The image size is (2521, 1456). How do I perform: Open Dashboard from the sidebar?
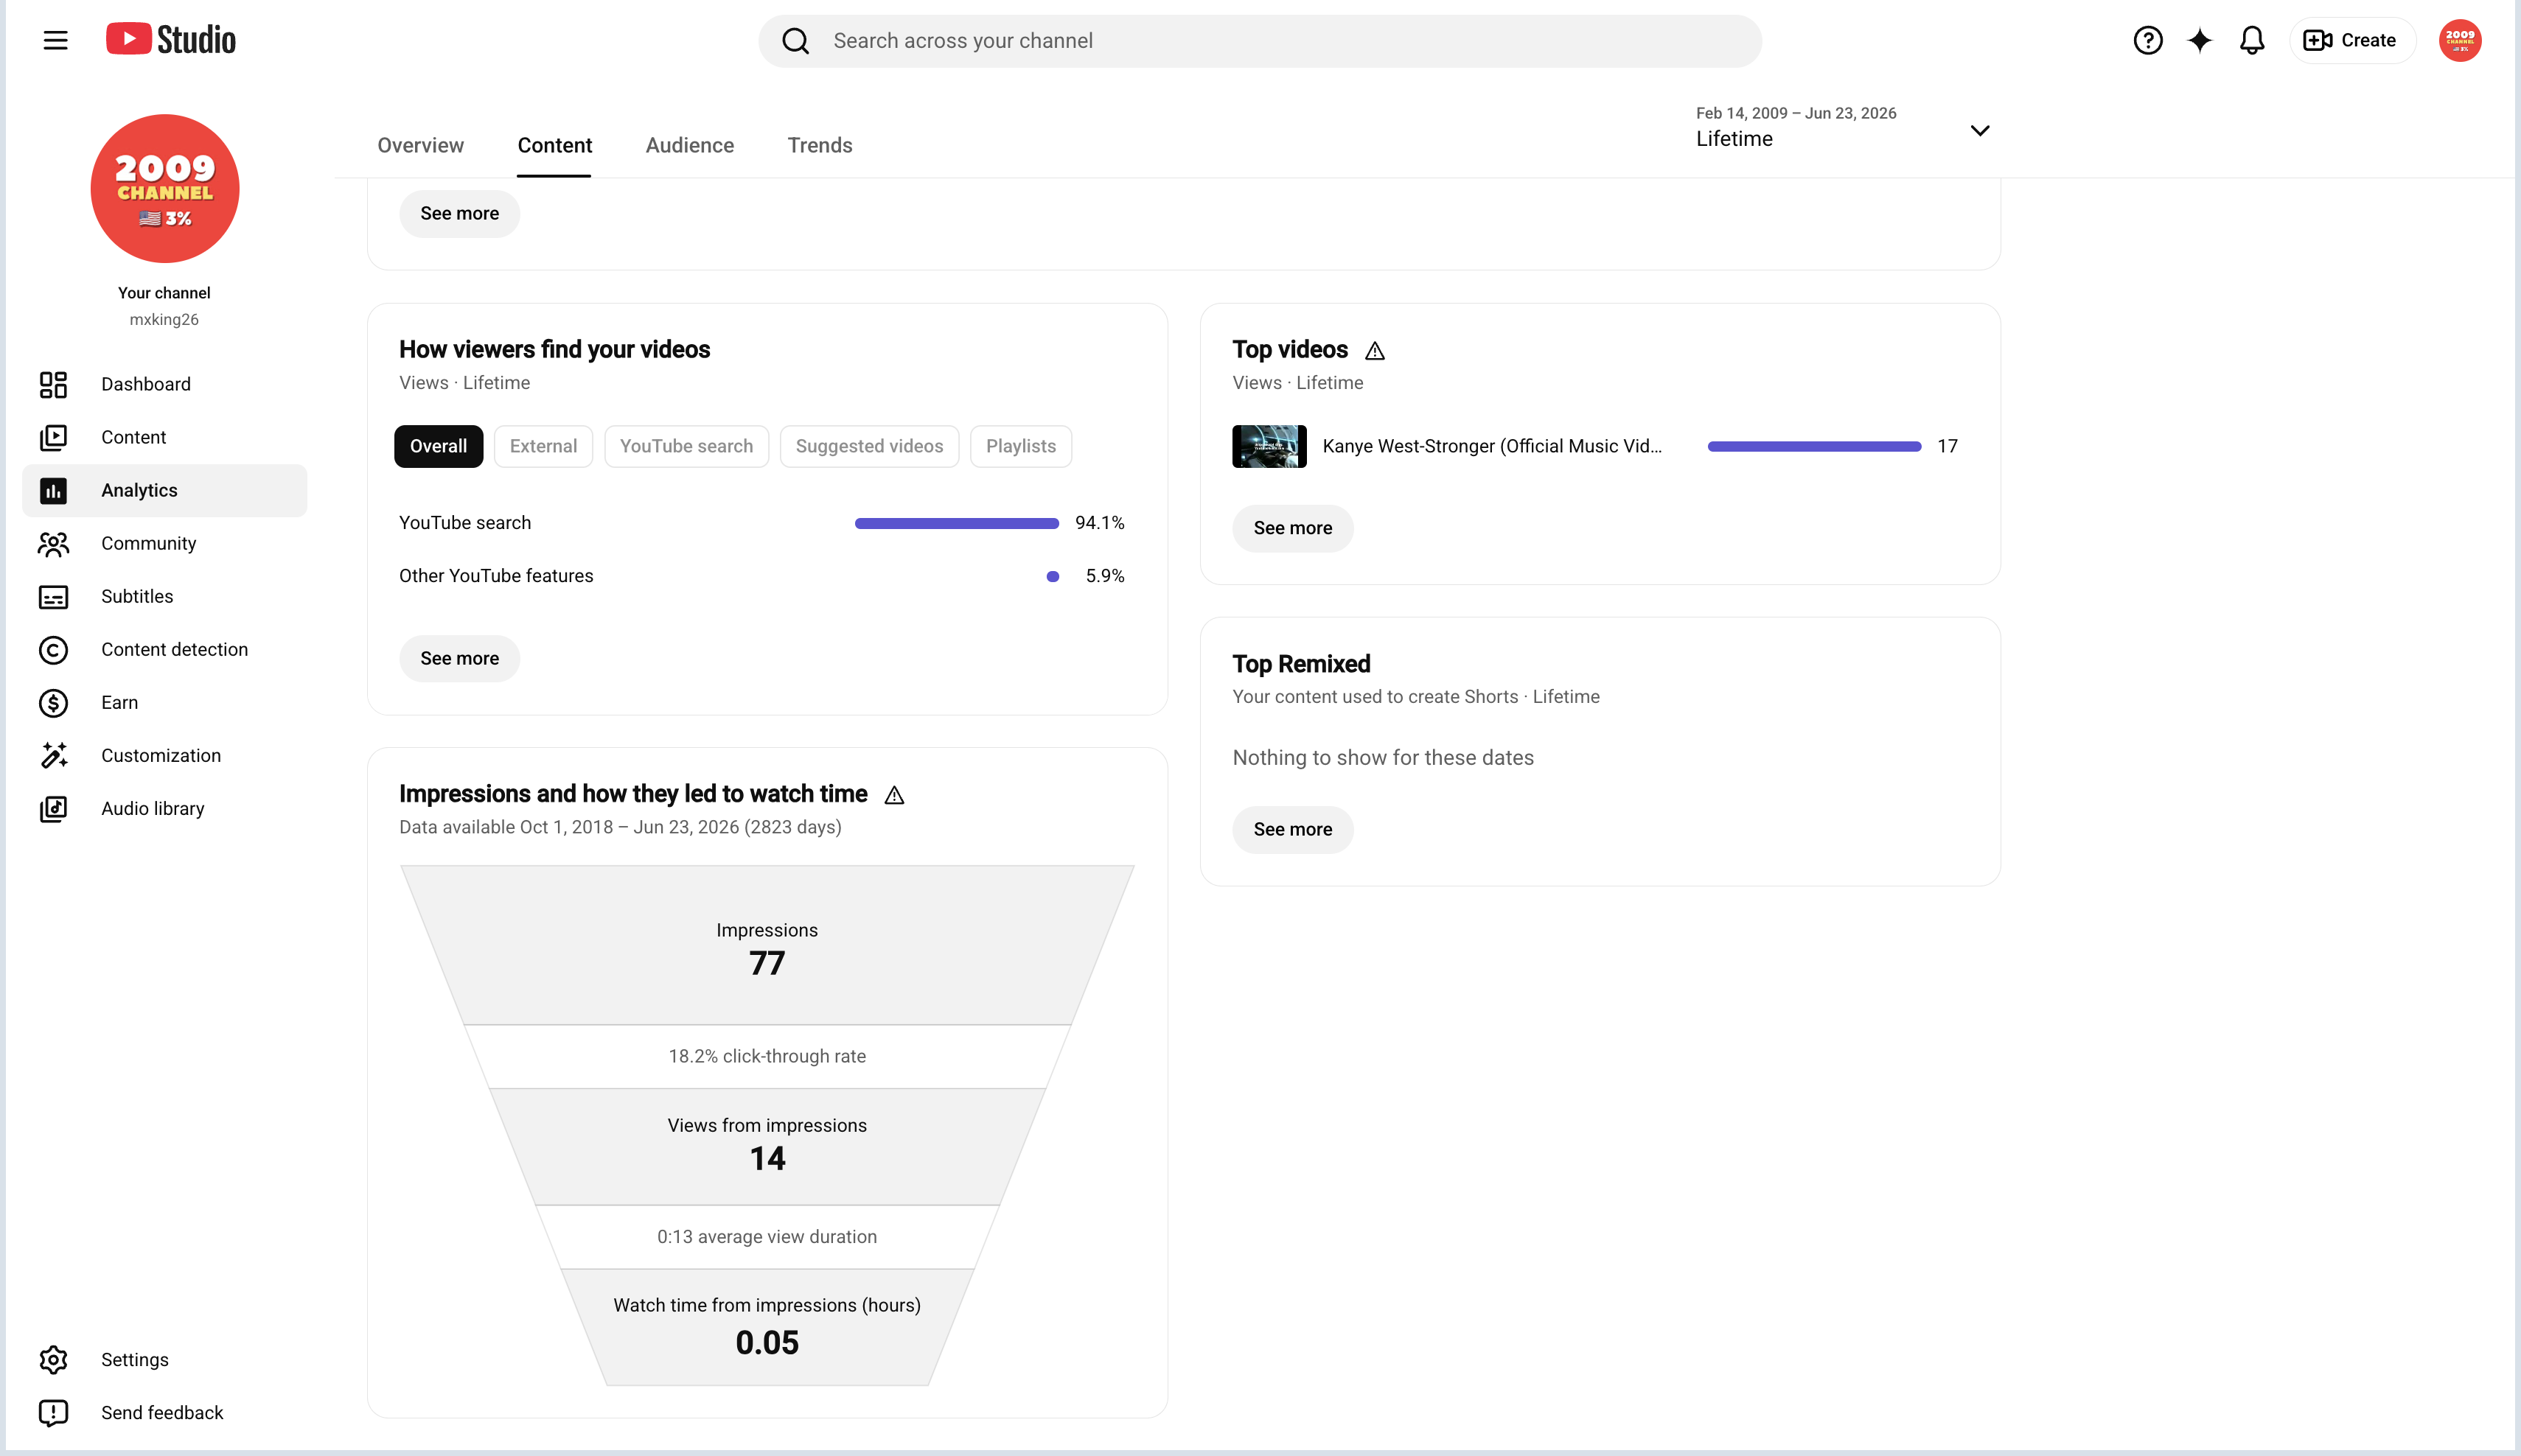pyautogui.click(x=164, y=384)
